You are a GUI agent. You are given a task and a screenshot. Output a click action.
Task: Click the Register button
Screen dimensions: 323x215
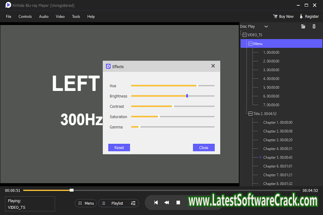pos(309,17)
